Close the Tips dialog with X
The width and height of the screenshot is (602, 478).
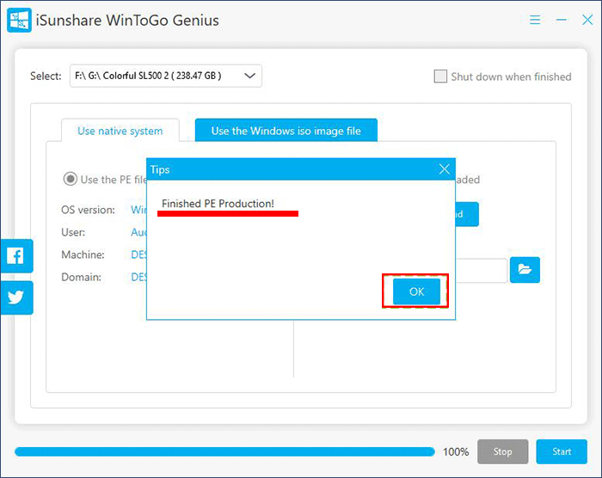point(444,169)
